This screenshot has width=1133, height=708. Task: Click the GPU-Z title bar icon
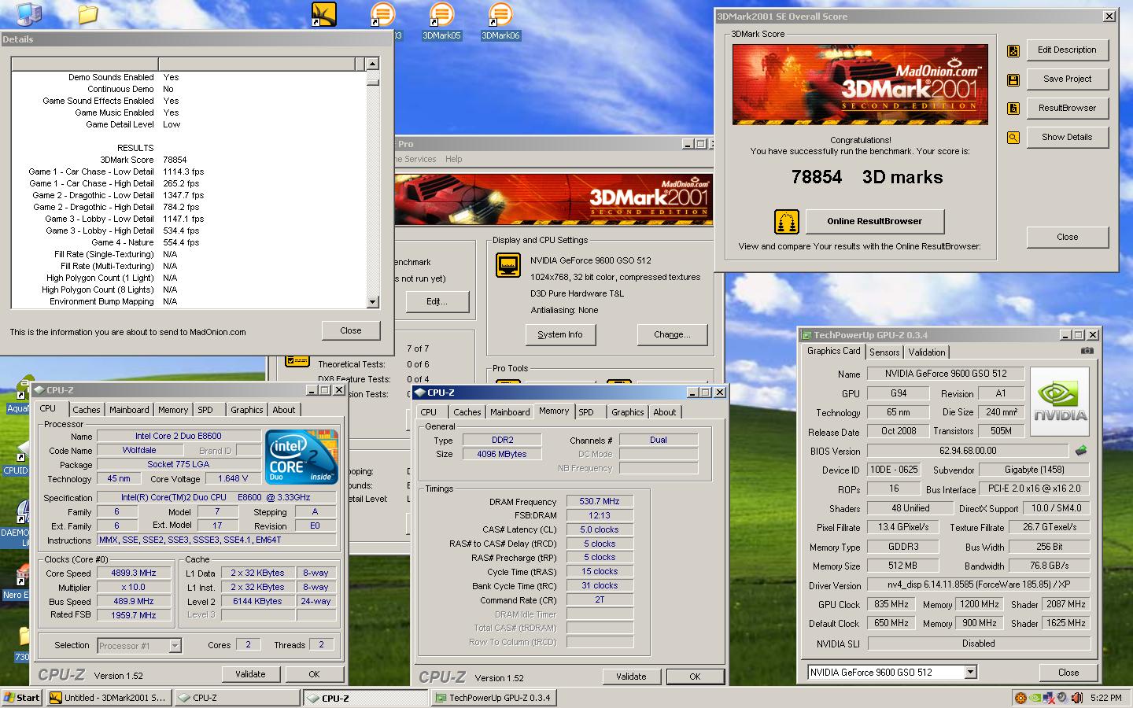pos(806,335)
